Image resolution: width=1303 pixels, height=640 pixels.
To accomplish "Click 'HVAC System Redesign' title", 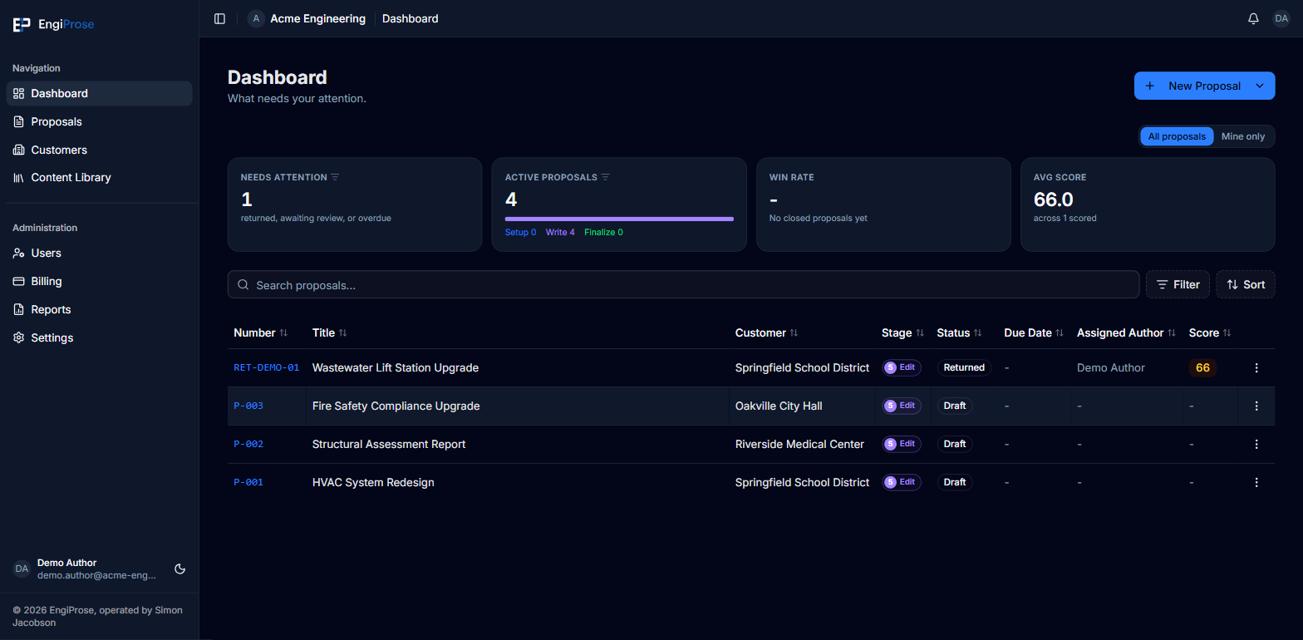I will (373, 482).
